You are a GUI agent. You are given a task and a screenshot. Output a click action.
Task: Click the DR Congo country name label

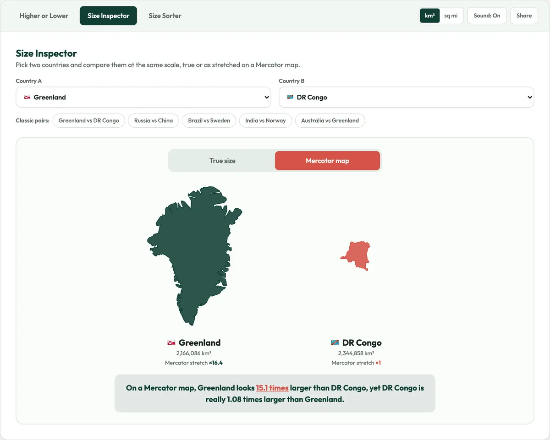pyautogui.click(x=362, y=342)
